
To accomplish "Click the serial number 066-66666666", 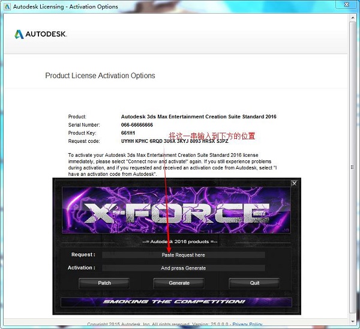I will point(137,125).
